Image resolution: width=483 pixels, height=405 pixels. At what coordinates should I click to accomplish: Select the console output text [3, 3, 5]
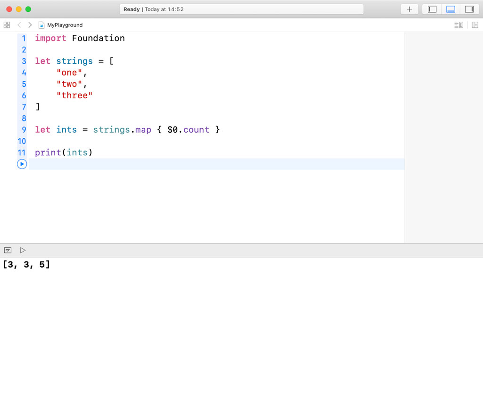26,264
